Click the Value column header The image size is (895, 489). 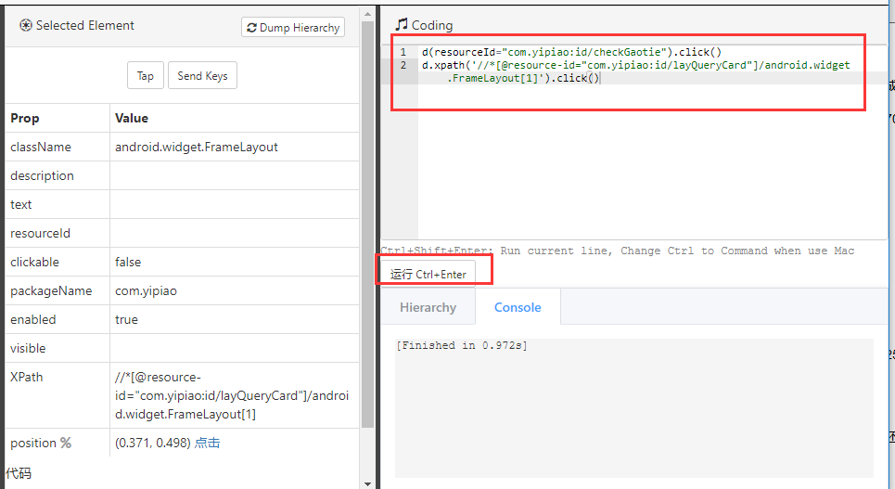pos(132,118)
